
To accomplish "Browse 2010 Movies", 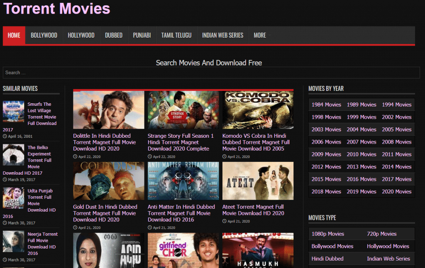I will (361, 154).
